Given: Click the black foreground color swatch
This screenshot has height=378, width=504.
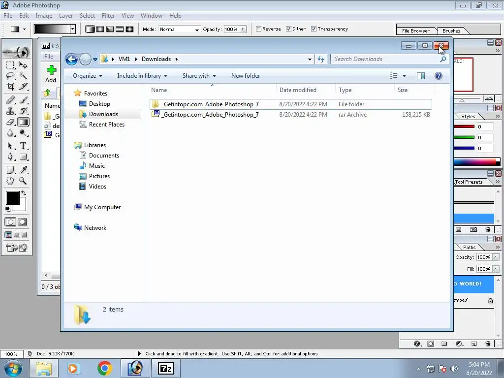Looking at the screenshot, I should (x=12, y=198).
